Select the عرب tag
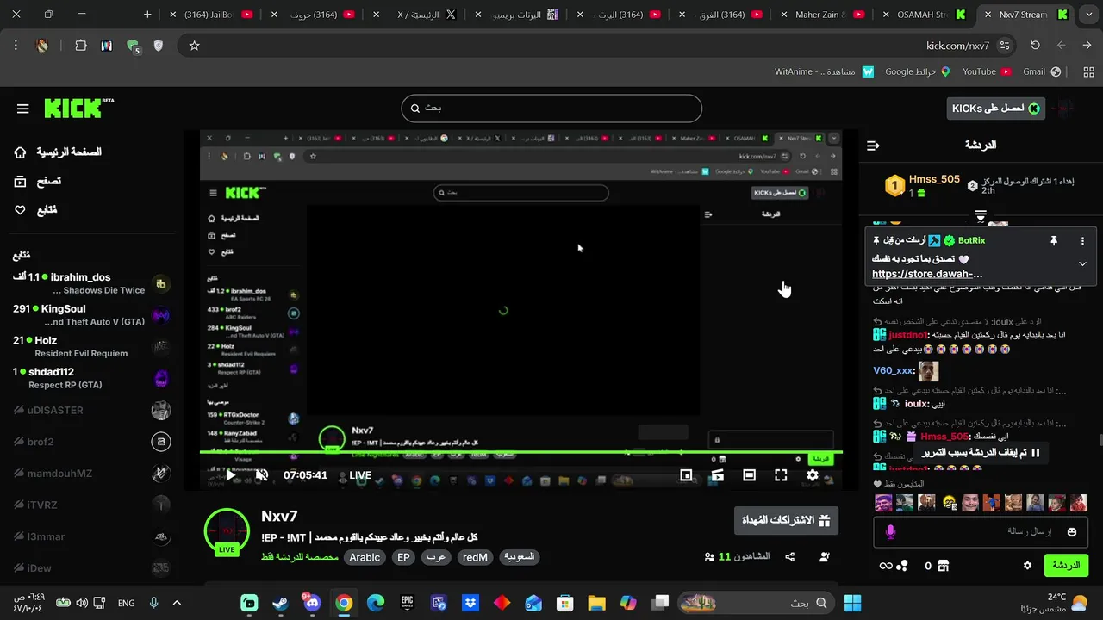The image size is (1103, 620). click(436, 557)
